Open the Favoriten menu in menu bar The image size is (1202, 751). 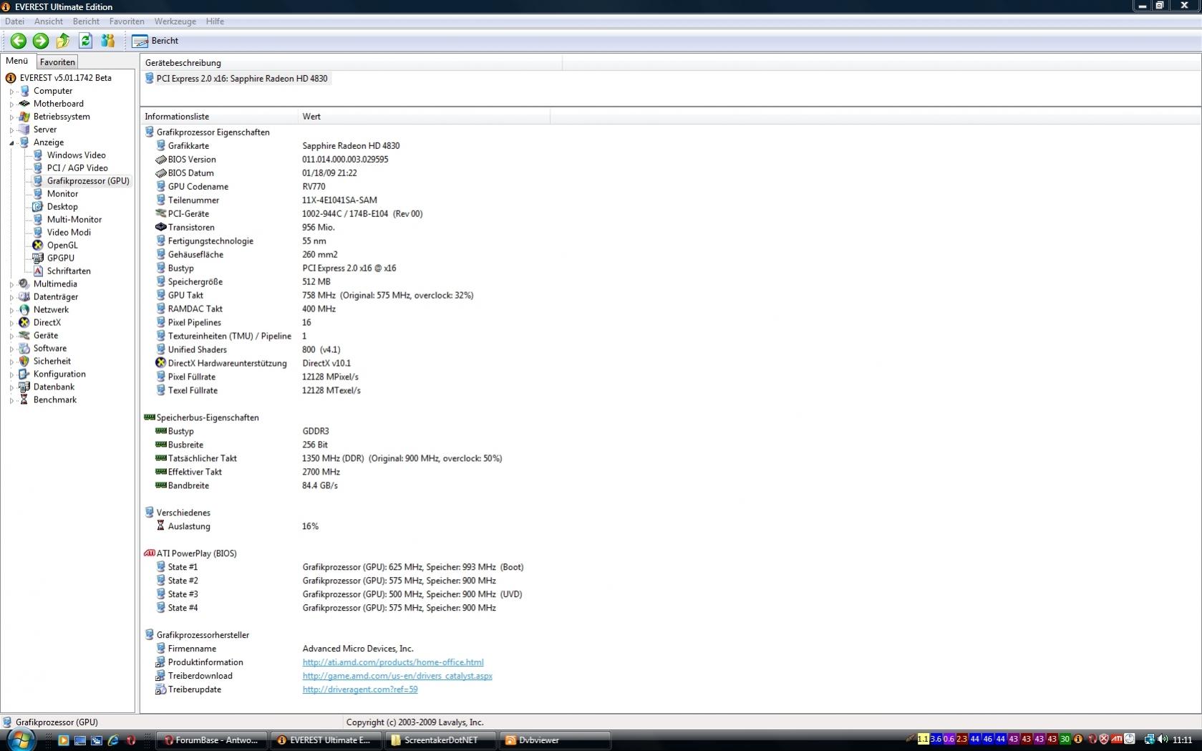127,21
